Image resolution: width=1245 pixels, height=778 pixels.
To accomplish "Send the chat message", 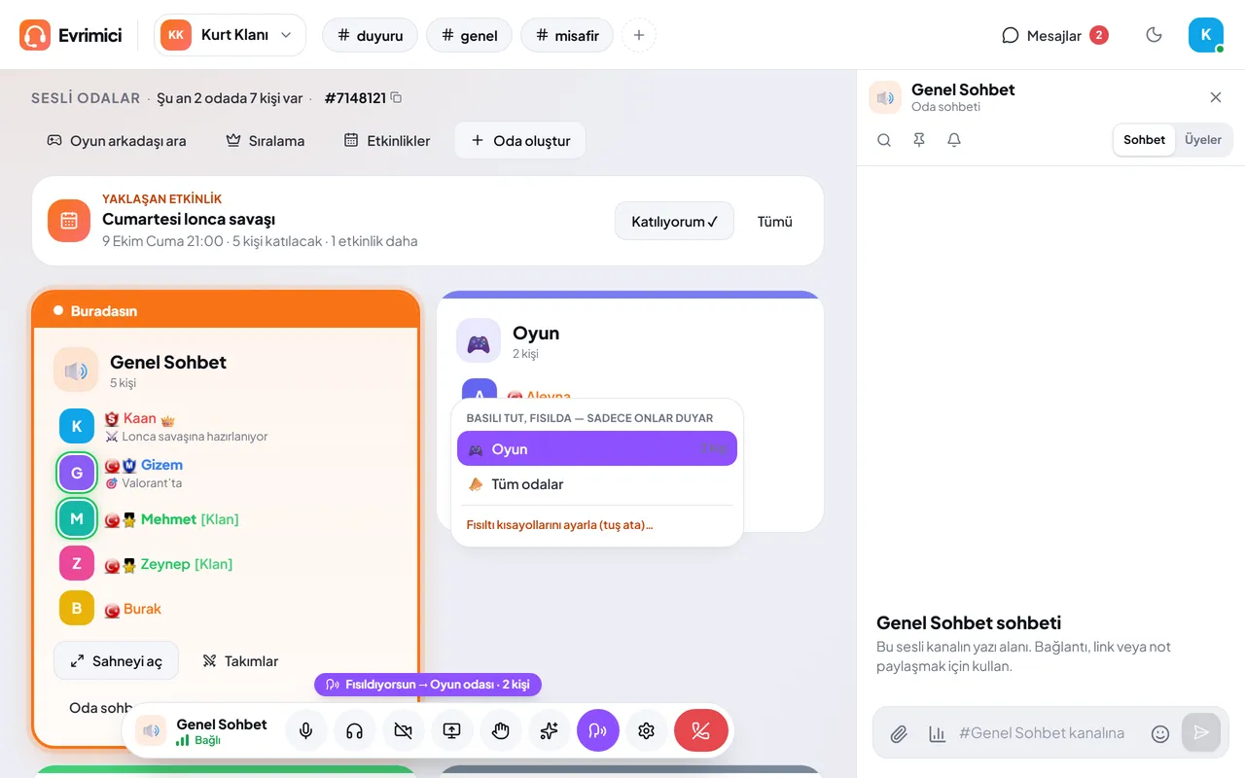I will [x=1201, y=732].
